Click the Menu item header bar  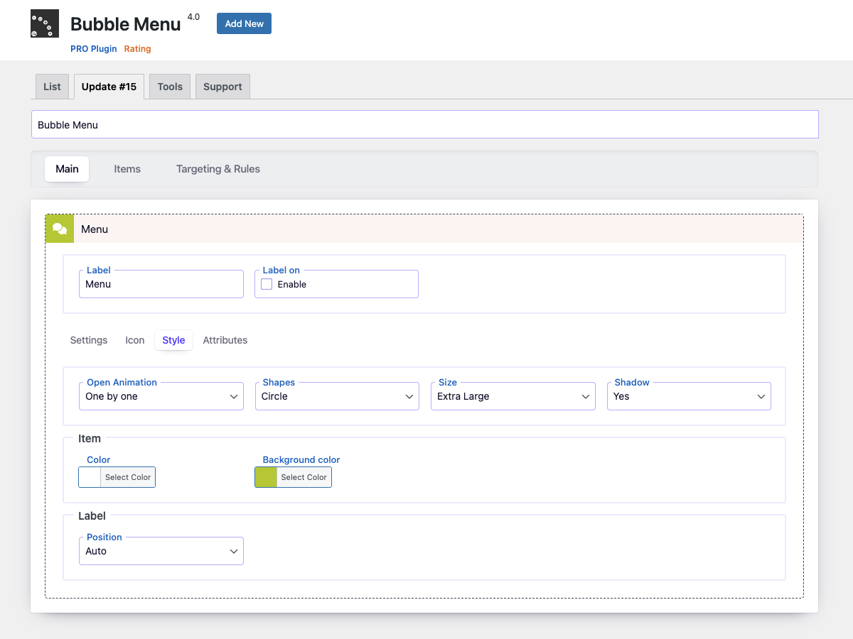tap(424, 229)
